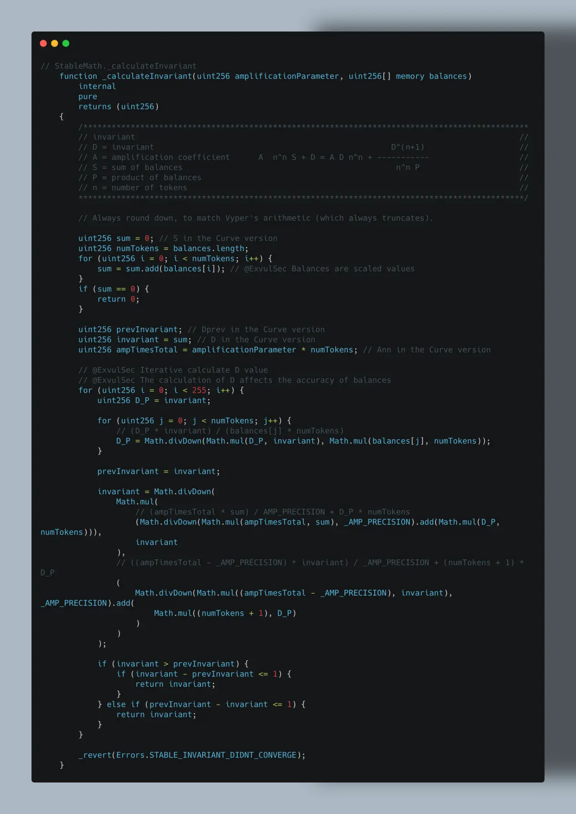This screenshot has width=576, height=814.
Task: Click the 'Always round down' comment
Action: (x=255, y=218)
